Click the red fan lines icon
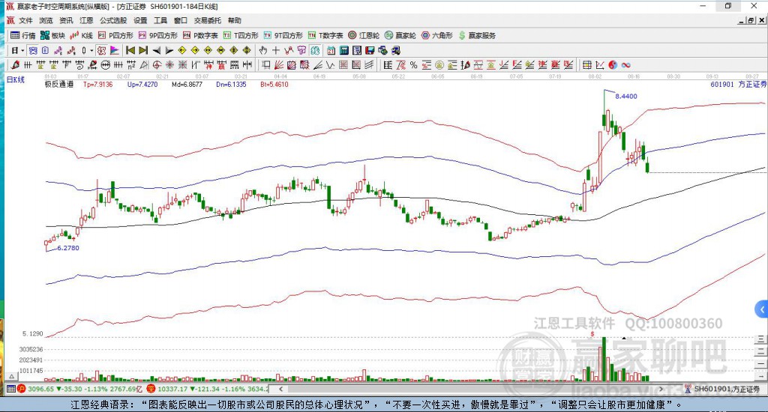768x412 pixels. (x=279, y=64)
